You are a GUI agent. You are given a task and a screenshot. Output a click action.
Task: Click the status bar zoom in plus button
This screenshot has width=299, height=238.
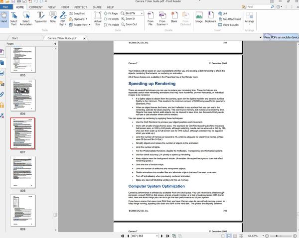[x=295, y=236]
